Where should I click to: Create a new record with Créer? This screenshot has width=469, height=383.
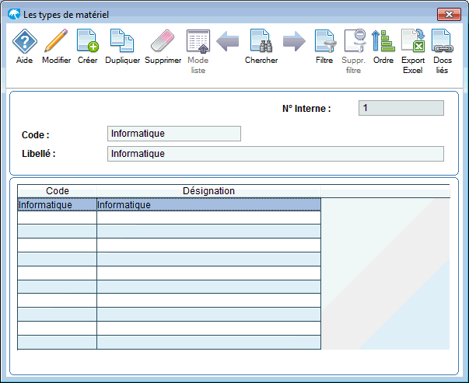pos(88,40)
